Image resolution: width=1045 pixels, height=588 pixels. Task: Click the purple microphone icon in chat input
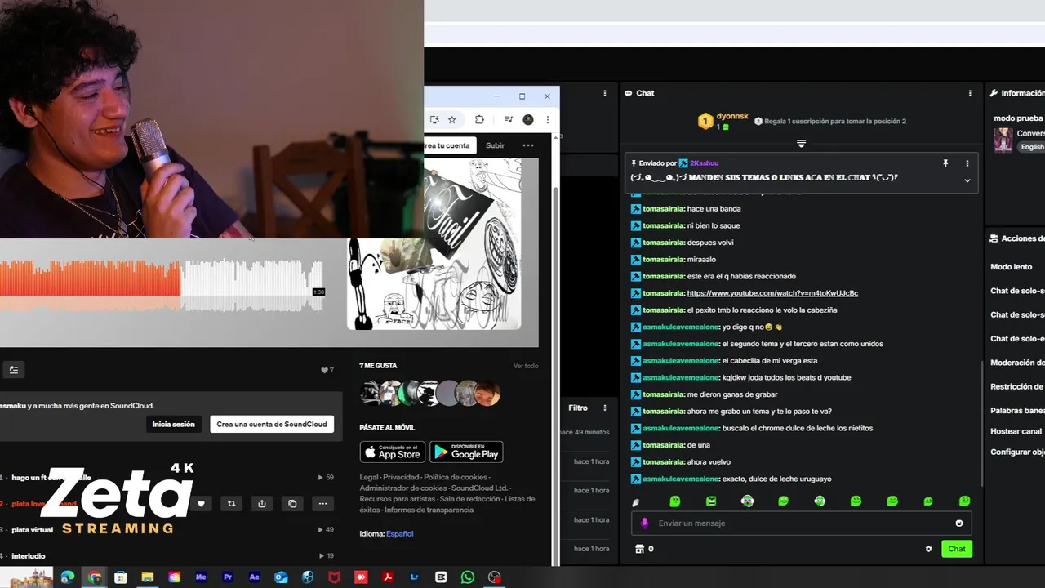(x=644, y=523)
